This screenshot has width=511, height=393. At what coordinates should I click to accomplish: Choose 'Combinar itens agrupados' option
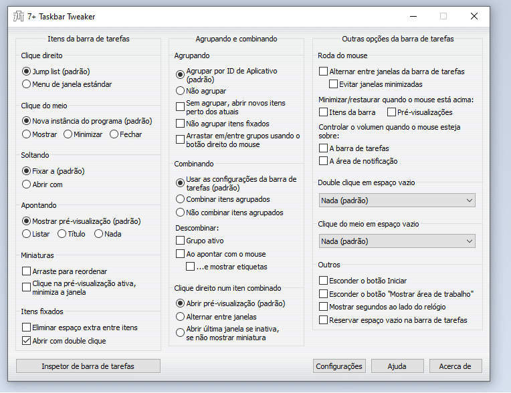(181, 199)
